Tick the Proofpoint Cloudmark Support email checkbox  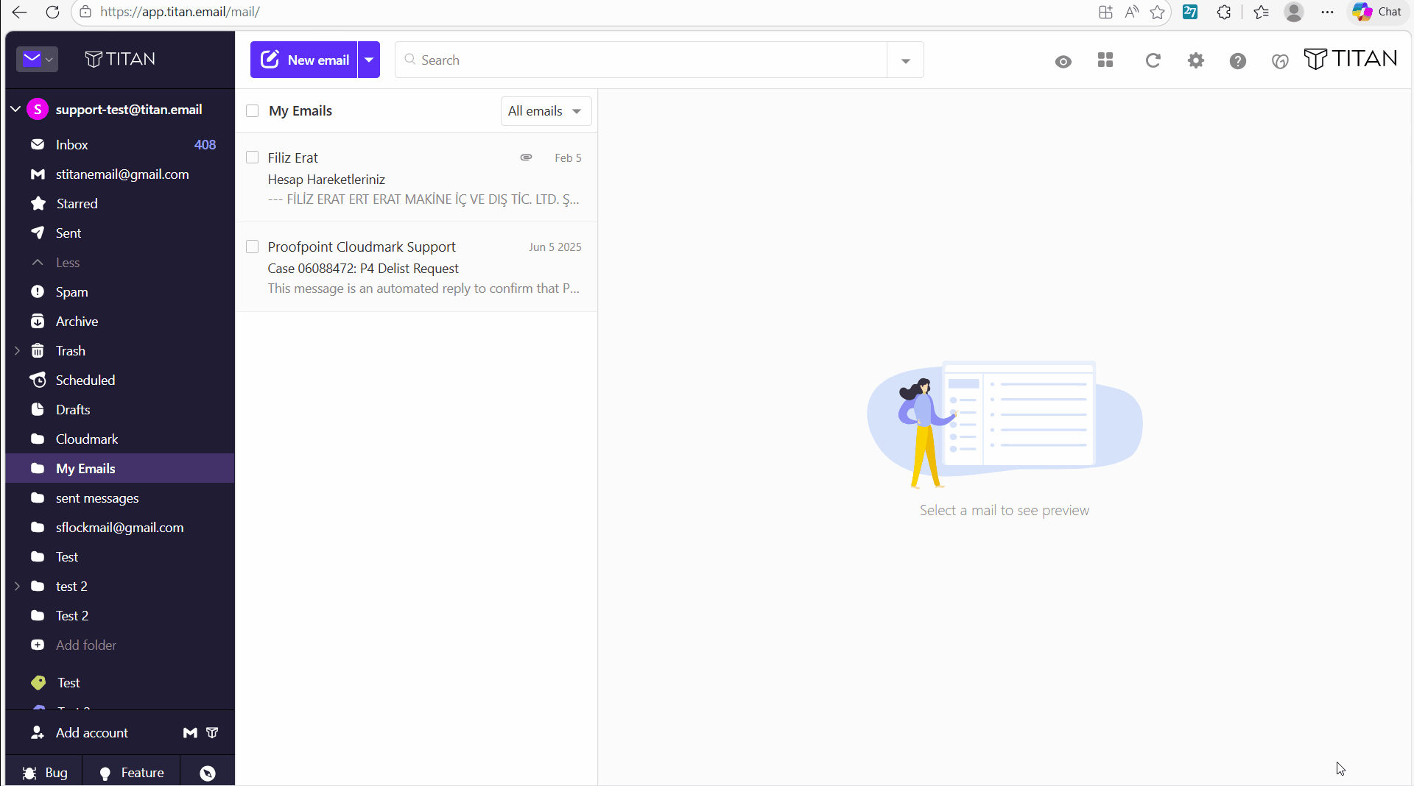[253, 247]
